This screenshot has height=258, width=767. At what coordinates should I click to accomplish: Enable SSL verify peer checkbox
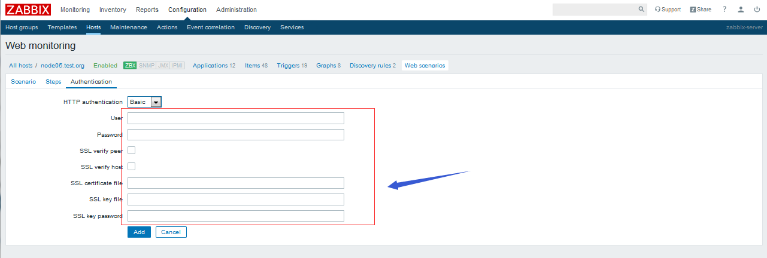tap(132, 150)
